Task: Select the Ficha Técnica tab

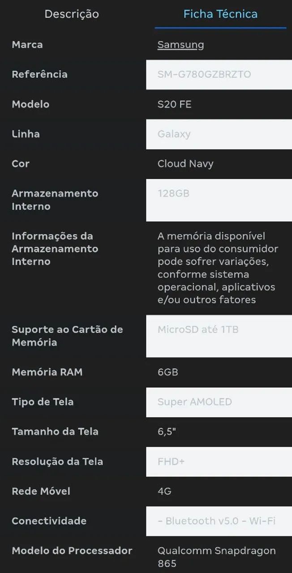Action: (x=220, y=14)
